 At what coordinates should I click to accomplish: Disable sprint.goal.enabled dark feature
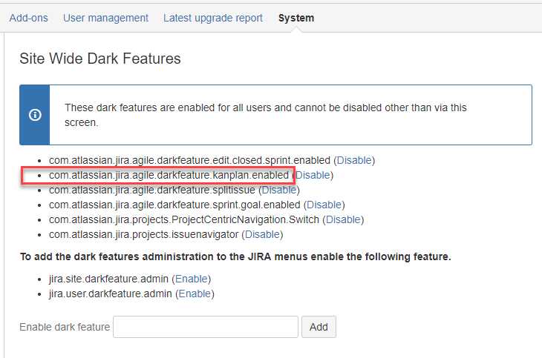pos(324,205)
